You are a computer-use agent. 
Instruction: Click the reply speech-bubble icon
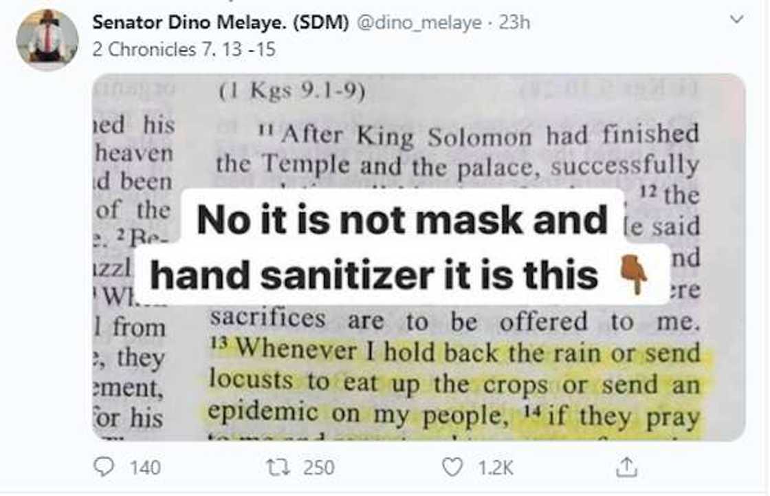[105, 466]
